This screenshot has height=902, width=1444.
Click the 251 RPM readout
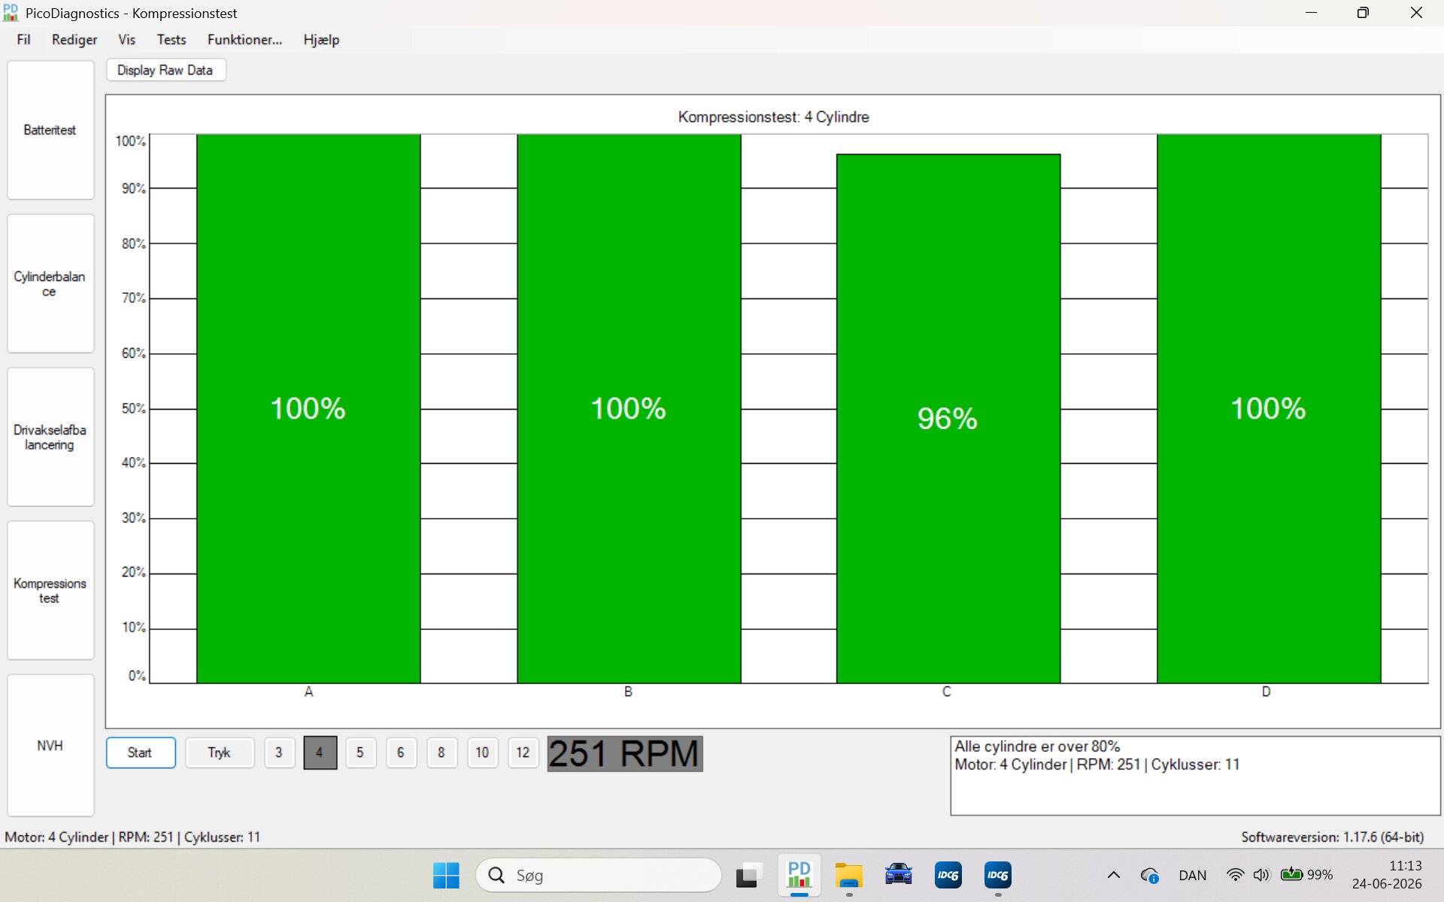click(x=624, y=754)
